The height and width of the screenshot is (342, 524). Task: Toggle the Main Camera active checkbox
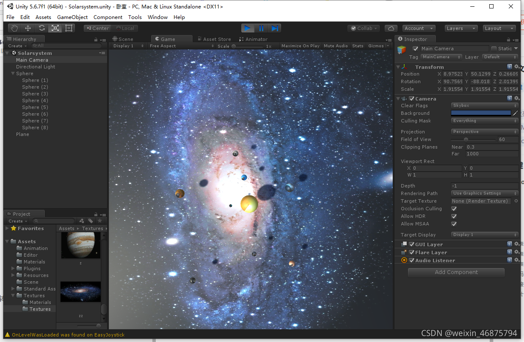[415, 49]
